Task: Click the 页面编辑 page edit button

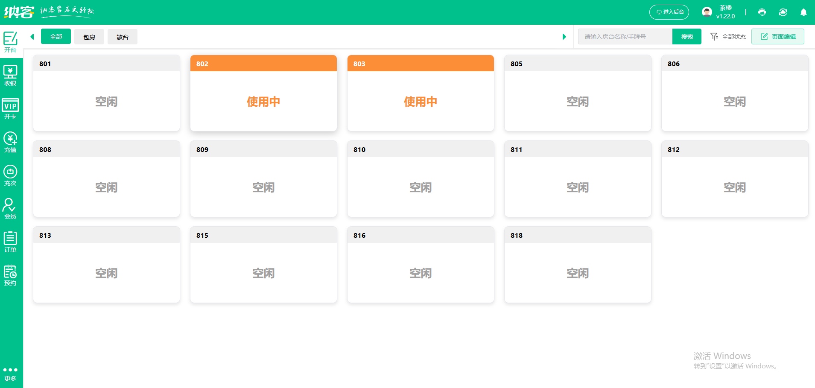Action: pos(777,37)
